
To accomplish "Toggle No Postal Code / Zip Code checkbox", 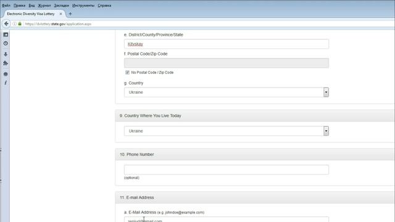I will (x=127, y=73).
